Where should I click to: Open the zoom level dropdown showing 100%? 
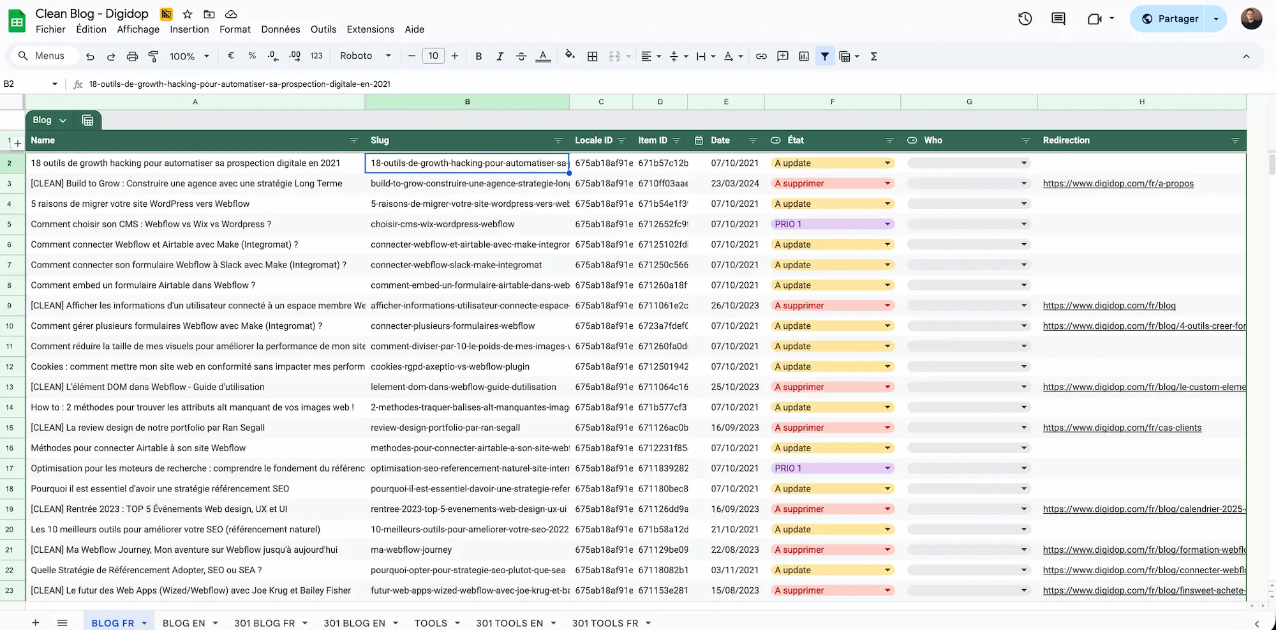click(189, 56)
